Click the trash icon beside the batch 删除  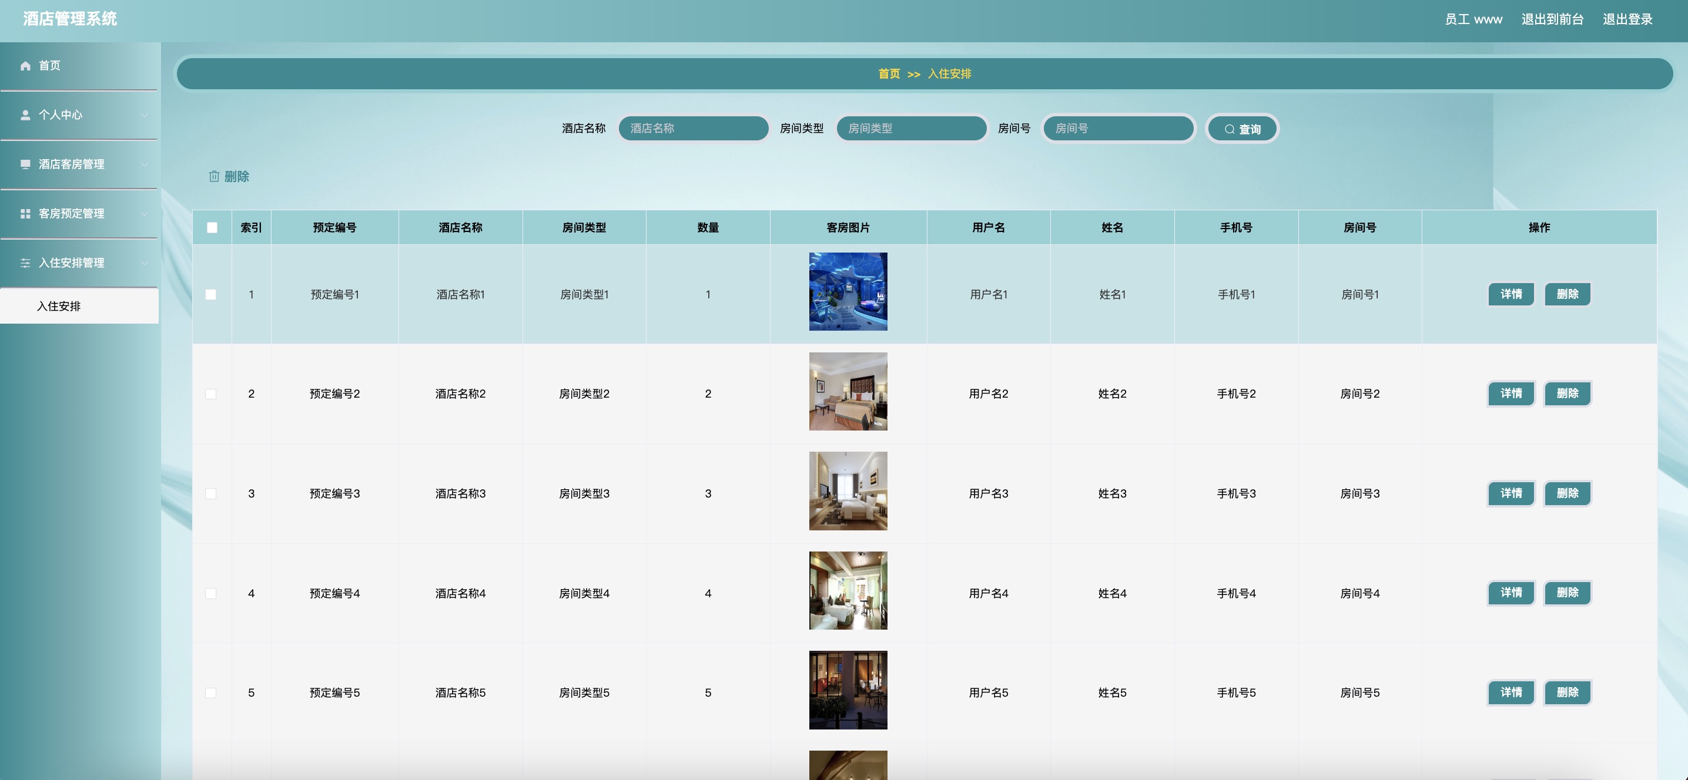[x=213, y=176]
